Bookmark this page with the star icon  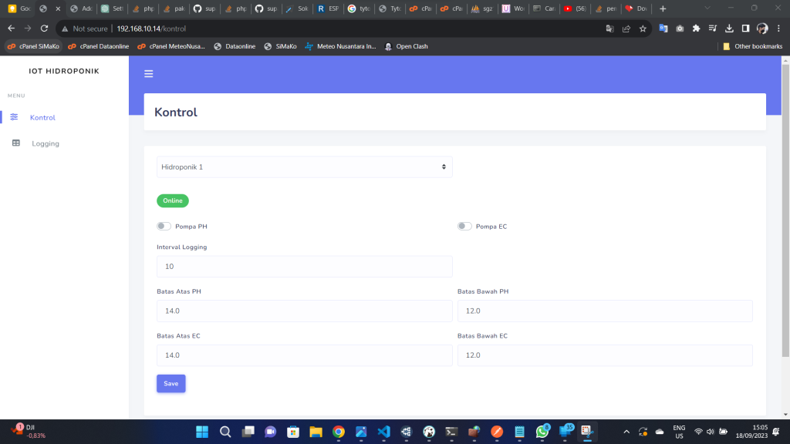[x=643, y=29]
